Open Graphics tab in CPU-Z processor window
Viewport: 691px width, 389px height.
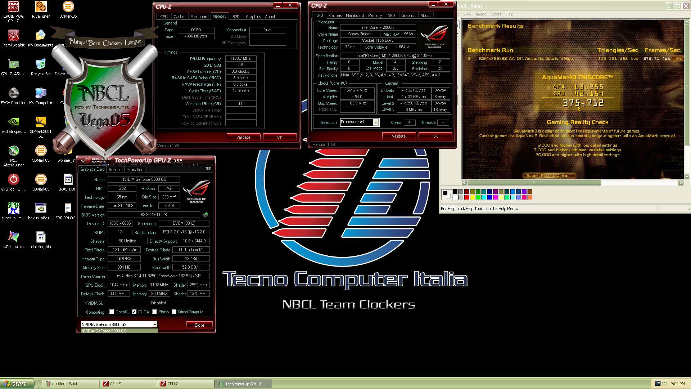pyautogui.click(x=408, y=15)
